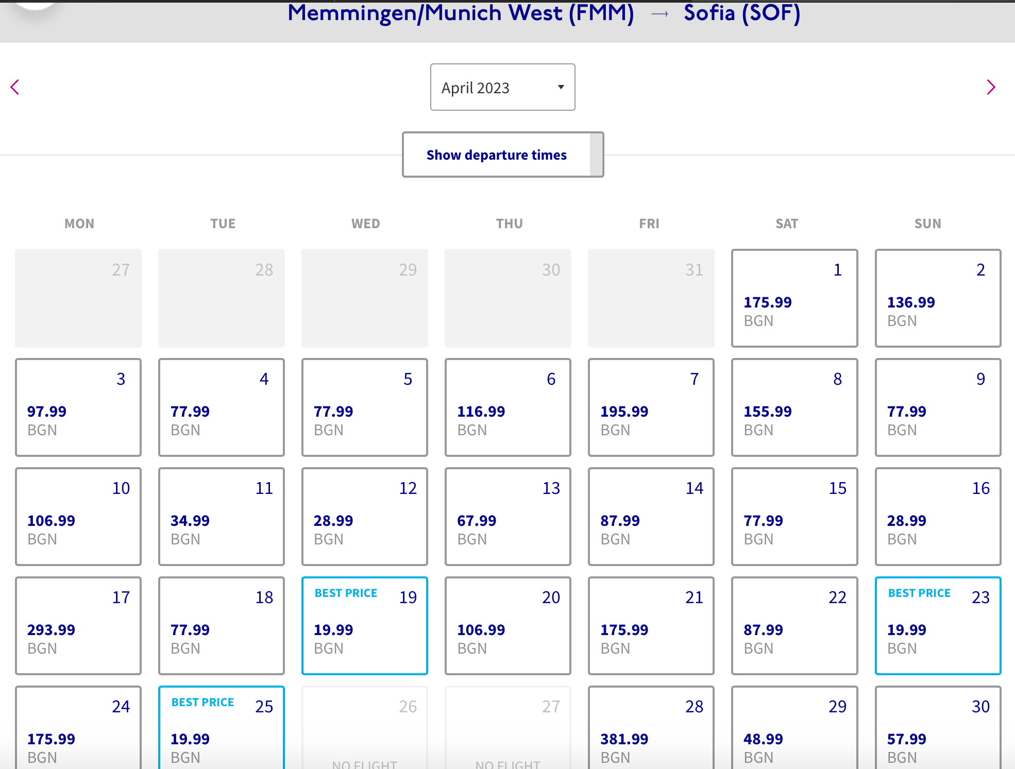Click the Sofia (SOF) destination title
The image size is (1015, 769).
[741, 13]
